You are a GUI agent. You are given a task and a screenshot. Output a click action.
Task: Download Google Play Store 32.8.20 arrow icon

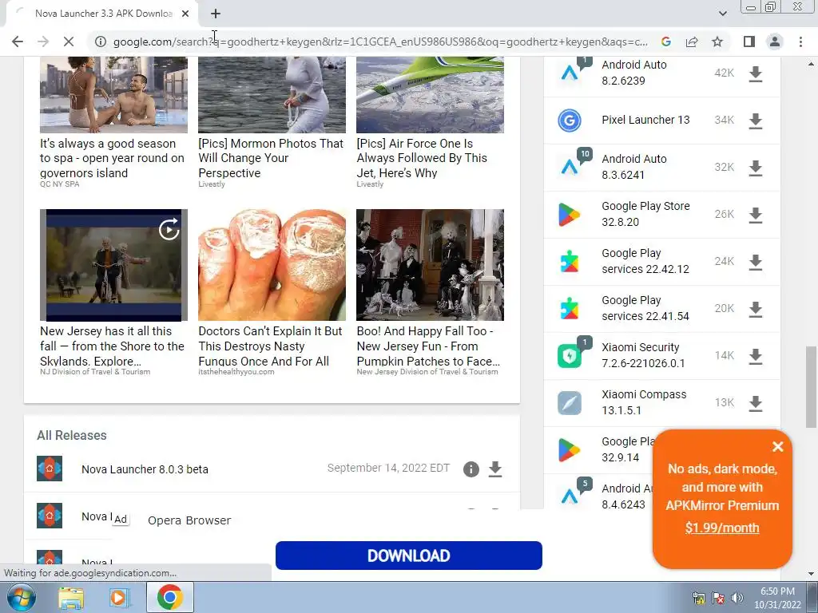[x=756, y=215]
